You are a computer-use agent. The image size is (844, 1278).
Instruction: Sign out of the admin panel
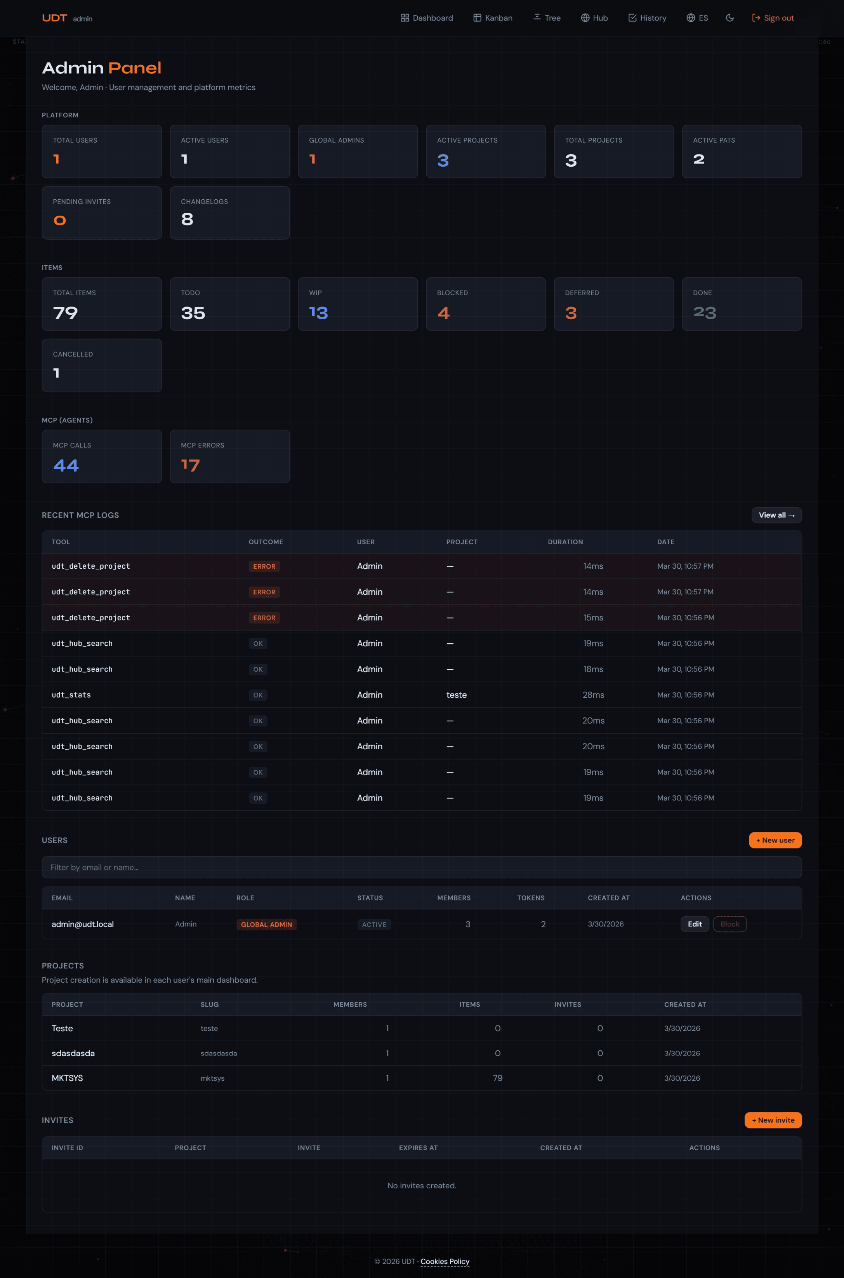point(773,18)
